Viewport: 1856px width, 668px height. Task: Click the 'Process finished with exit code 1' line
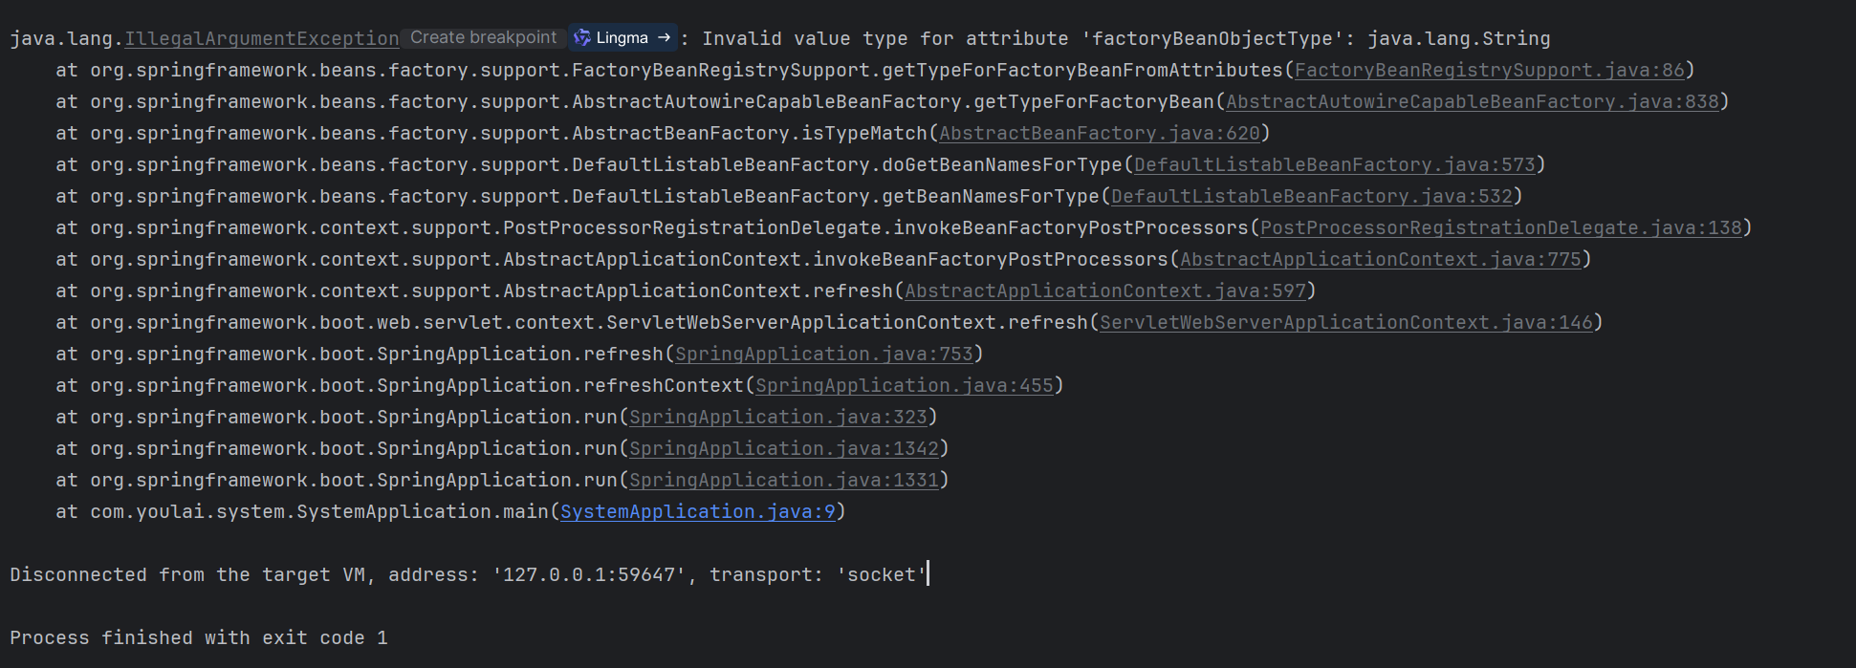pos(198,638)
